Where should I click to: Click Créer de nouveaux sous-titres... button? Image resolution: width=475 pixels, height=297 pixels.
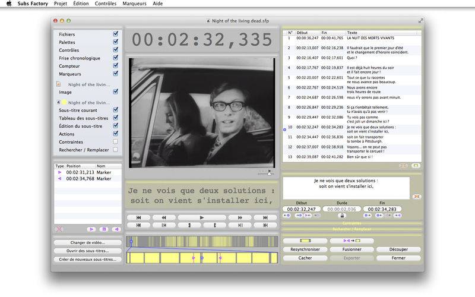(x=87, y=260)
